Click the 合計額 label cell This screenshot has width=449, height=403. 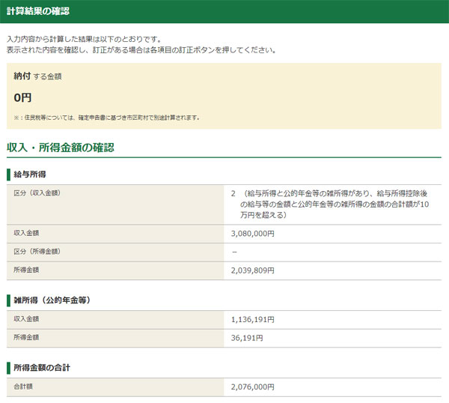(115, 387)
